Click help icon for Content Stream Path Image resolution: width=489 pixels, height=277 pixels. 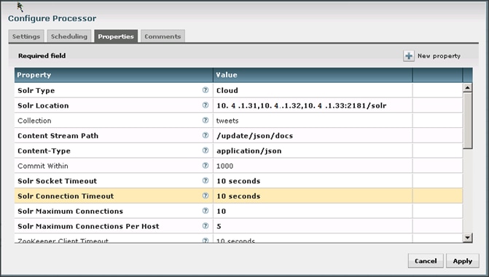coord(206,135)
